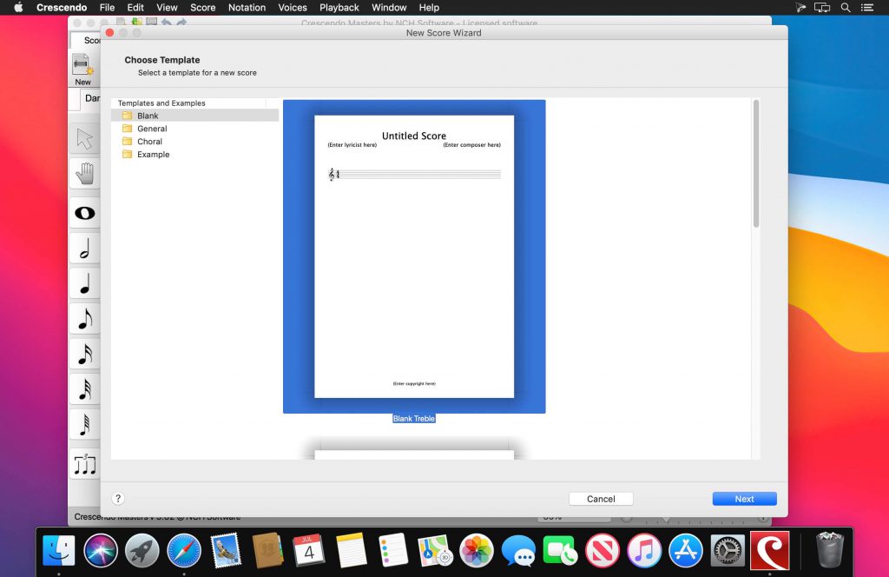
Task: Select the thirty-second note tool
Action: click(x=84, y=389)
